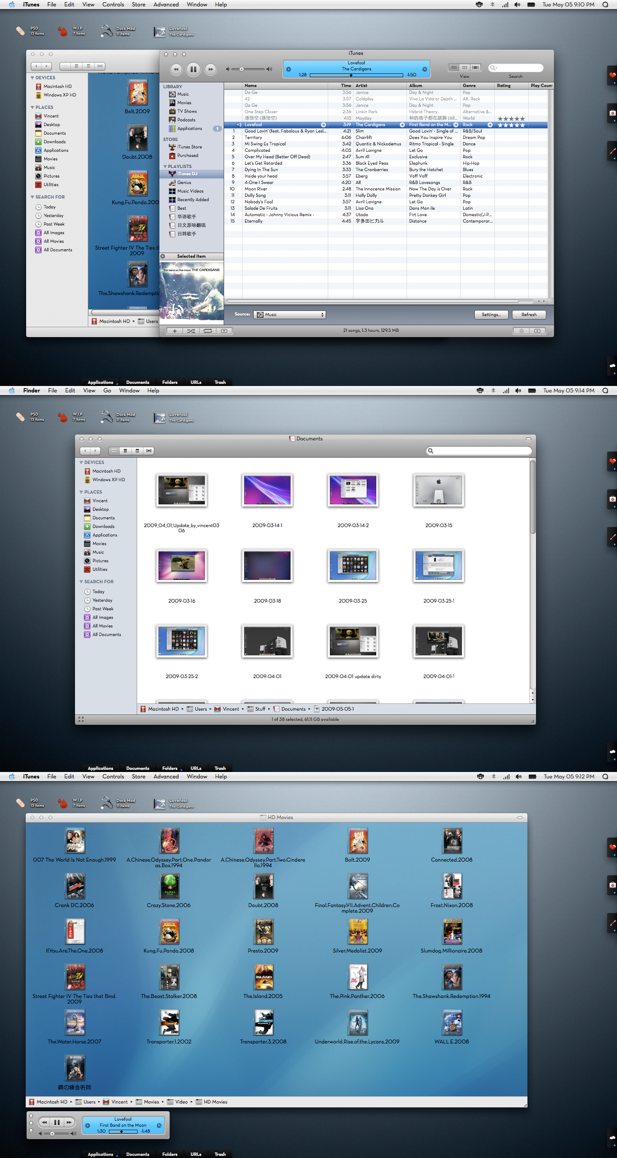Click Video in the HD Movies path bar
The image size is (617, 1158).
(x=177, y=1102)
